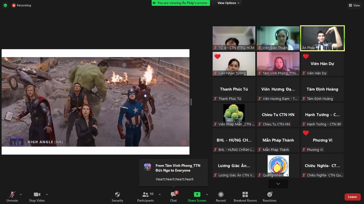Select Viên Hân Dự participant tile
The image size is (364, 204).
tap(322, 64)
